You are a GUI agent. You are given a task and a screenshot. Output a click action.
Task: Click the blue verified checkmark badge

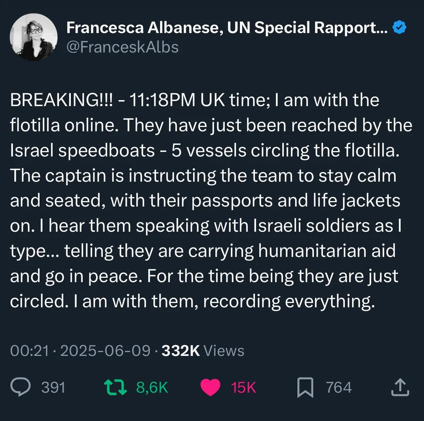[x=399, y=28]
